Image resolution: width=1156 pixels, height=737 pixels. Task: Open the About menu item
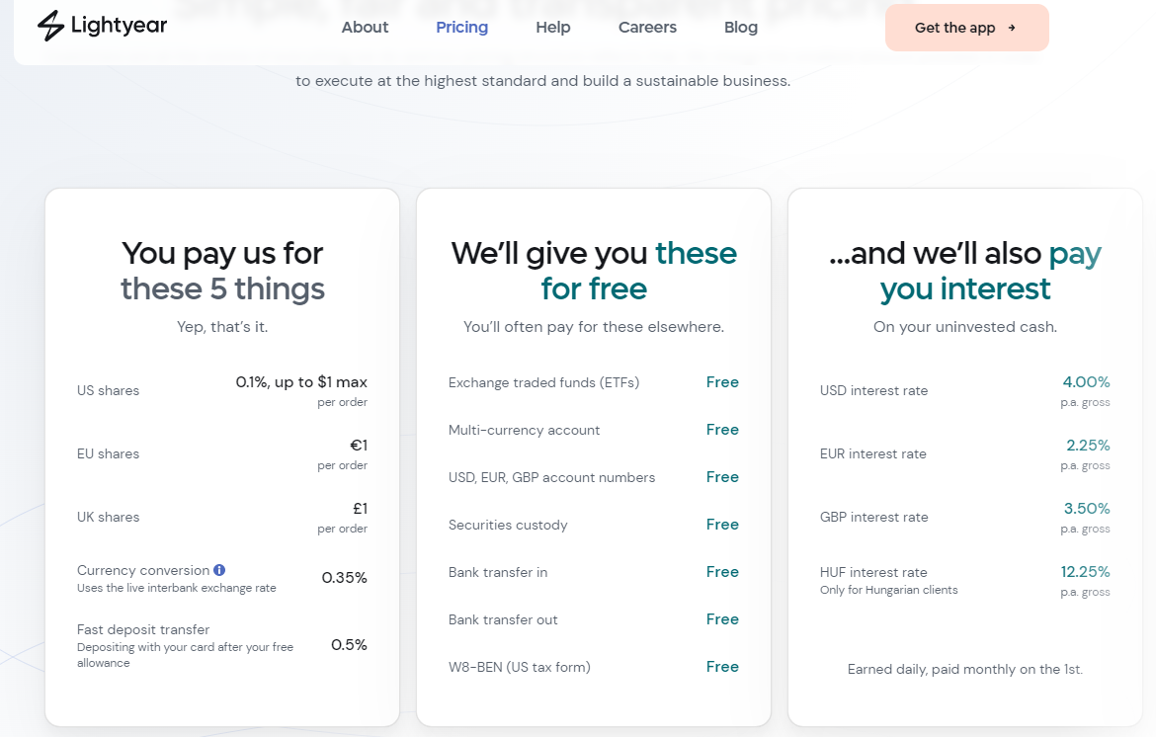tap(365, 28)
